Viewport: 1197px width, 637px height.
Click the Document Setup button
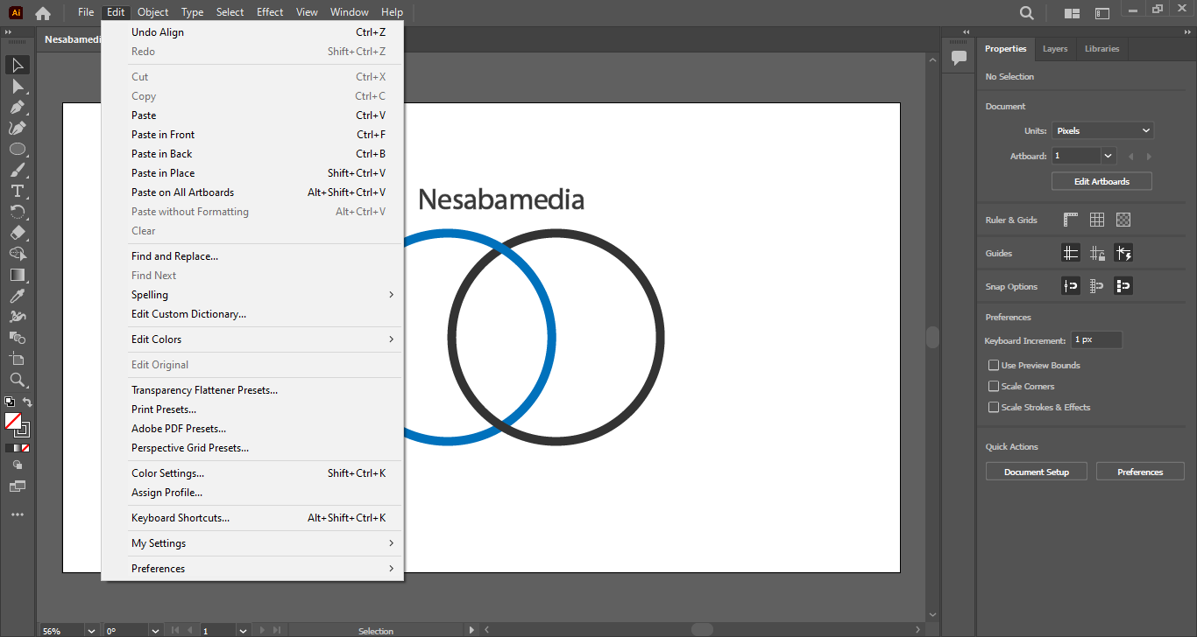click(1036, 472)
